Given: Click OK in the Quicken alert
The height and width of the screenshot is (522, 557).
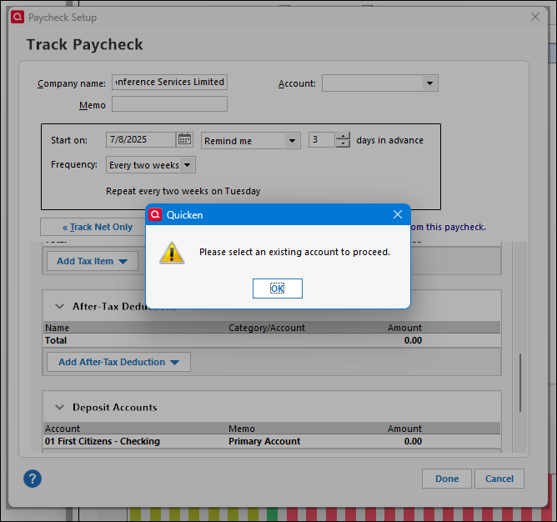Looking at the screenshot, I should point(278,289).
